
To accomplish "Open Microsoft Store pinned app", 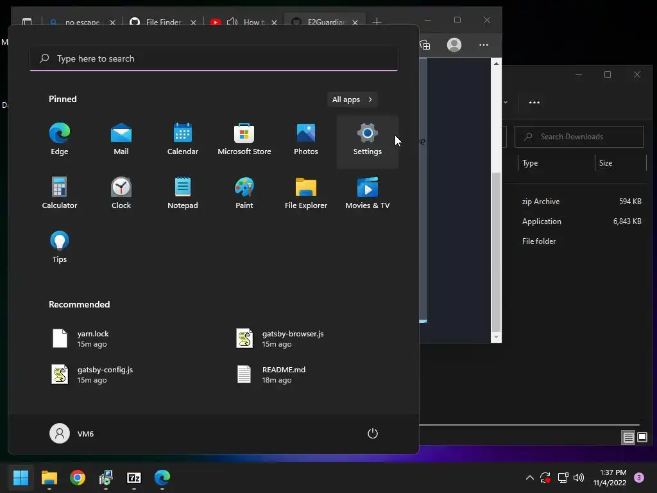I will [244, 140].
